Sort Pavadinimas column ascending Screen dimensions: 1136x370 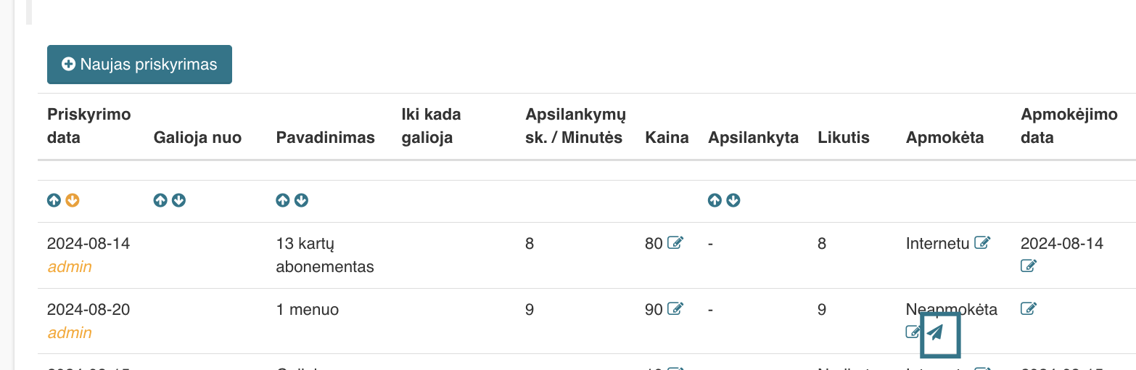pos(283,200)
